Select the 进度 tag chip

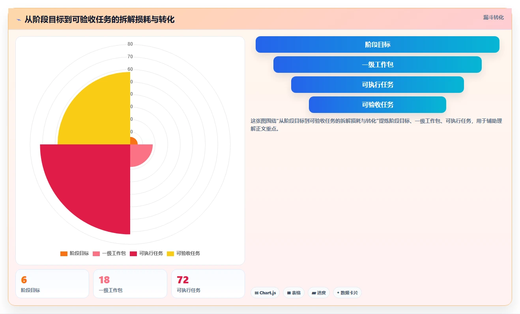[318, 293]
